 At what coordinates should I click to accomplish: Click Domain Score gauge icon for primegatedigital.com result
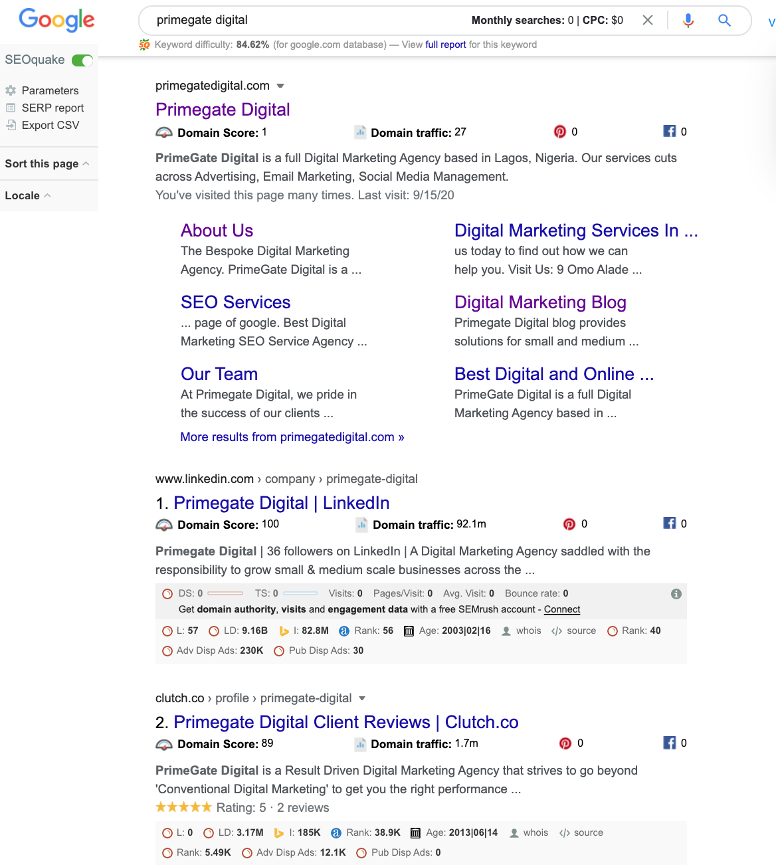click(x=164, y=132)
